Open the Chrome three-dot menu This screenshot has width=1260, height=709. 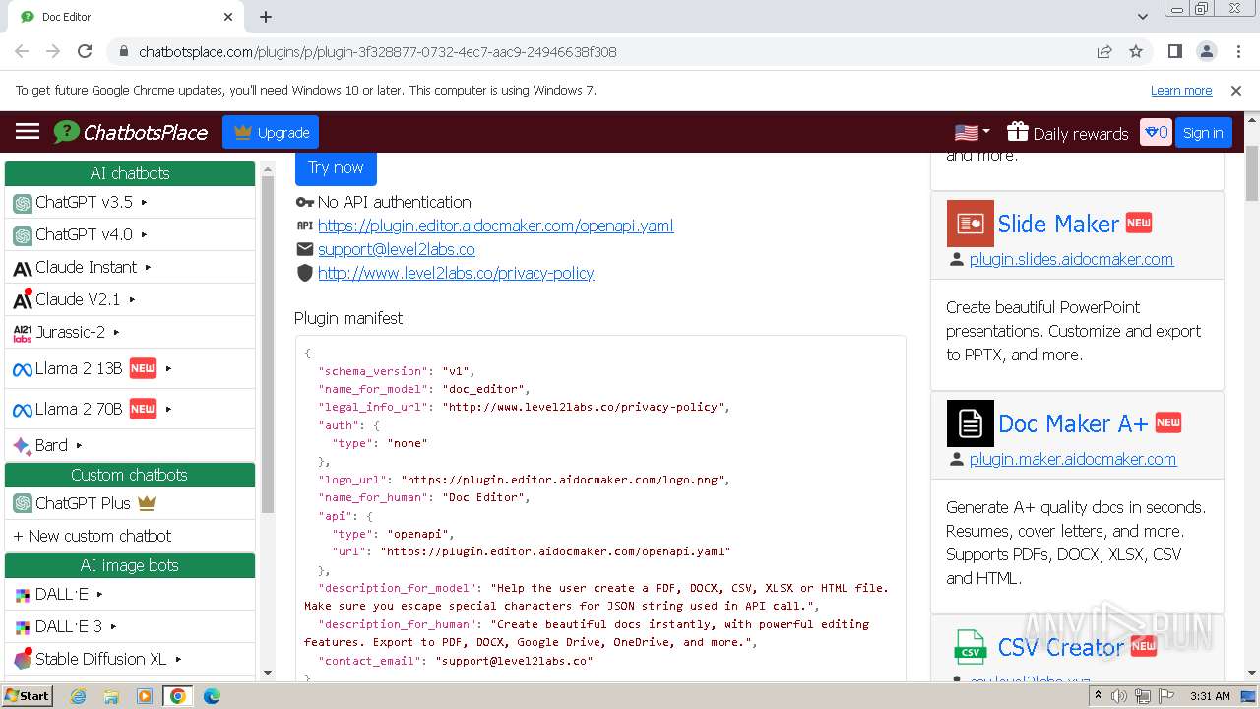[1237, 51]
